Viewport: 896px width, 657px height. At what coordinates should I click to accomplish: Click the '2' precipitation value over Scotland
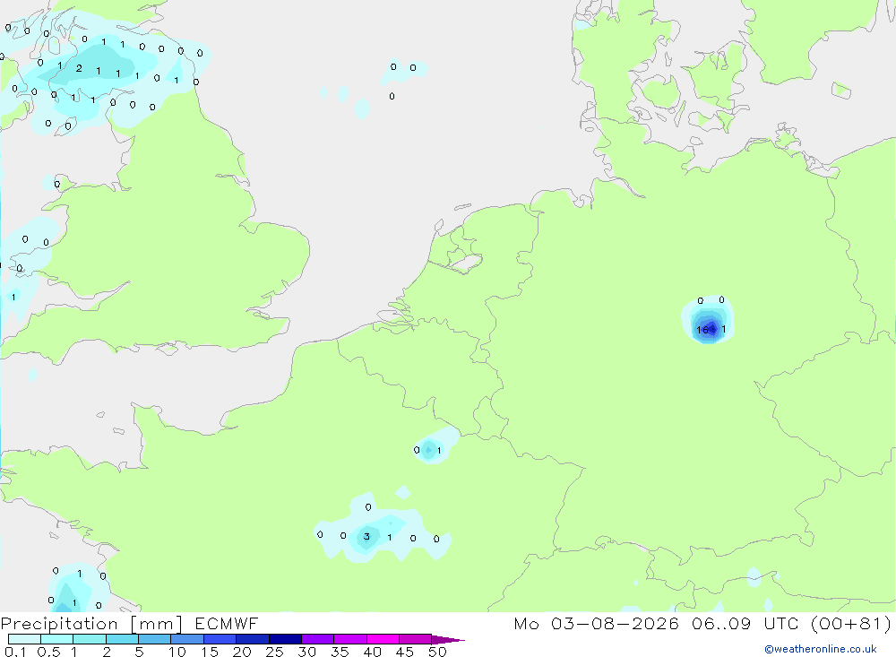(x=79, y=69)
